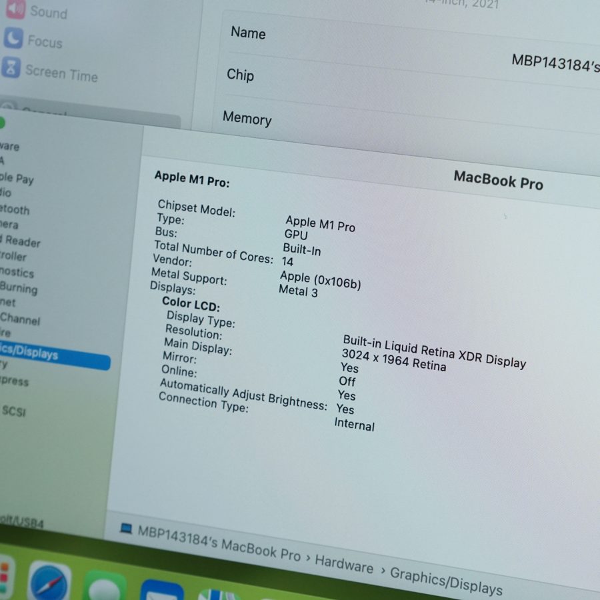This screenshot has height=600, width=600.
Task: Click 'Graphics/Displays' in the path bar
Action: (446, 581)
